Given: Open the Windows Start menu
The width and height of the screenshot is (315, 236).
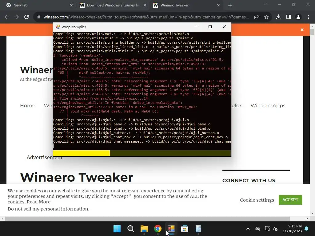Looking at the screenshot, I should point(117,229).
